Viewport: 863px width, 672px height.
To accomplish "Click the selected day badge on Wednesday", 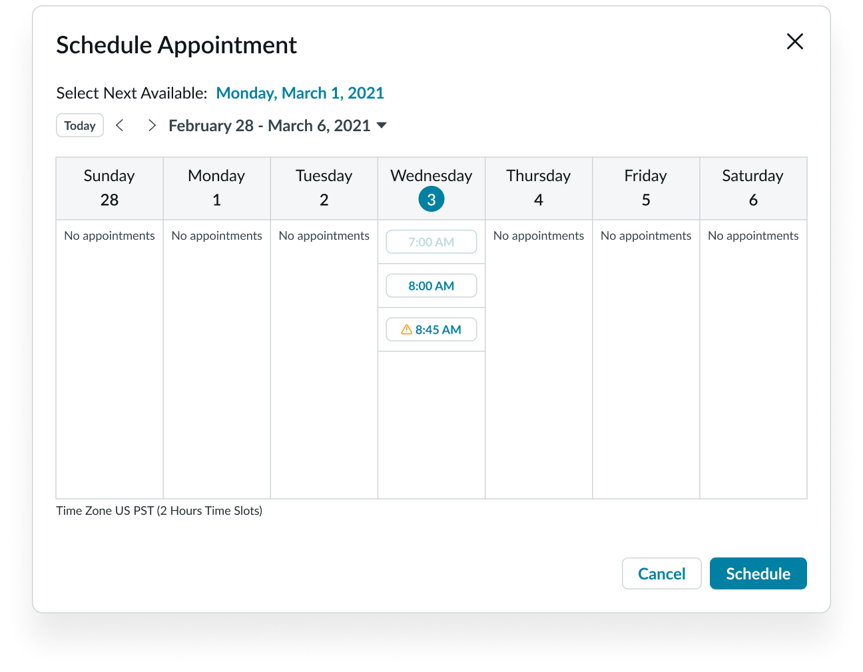I will (x=431, y=198).
